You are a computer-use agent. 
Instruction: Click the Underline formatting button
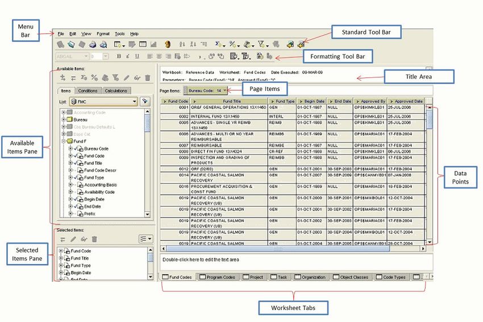click(x=137, y=56)
